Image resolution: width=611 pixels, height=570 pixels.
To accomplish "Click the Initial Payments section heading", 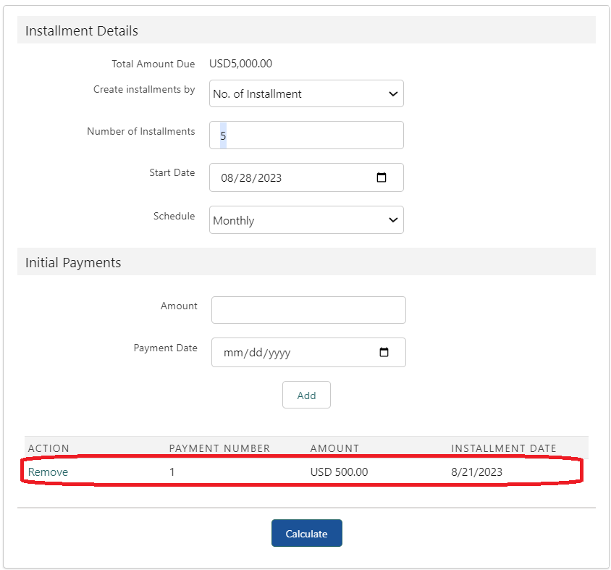I will coord(73,263).
